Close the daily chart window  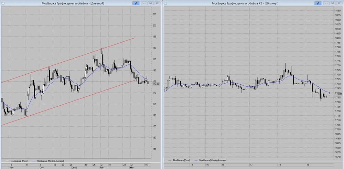pyautogui.click(x=157, y=3)
